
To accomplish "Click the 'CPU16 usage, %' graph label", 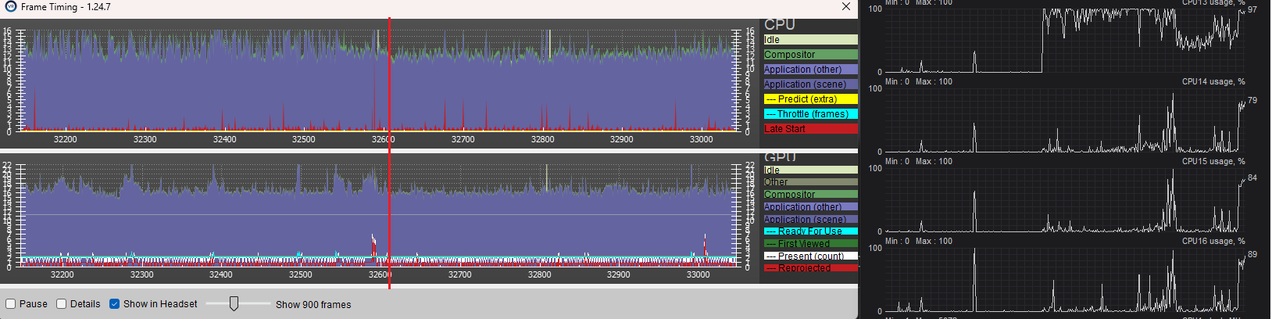I will tap(1213, 241).
